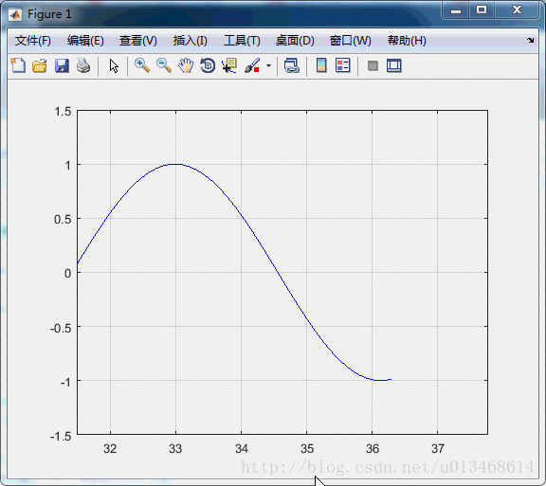Click the y-axis label -0.5
546x486 pixels.
[61, 328]
